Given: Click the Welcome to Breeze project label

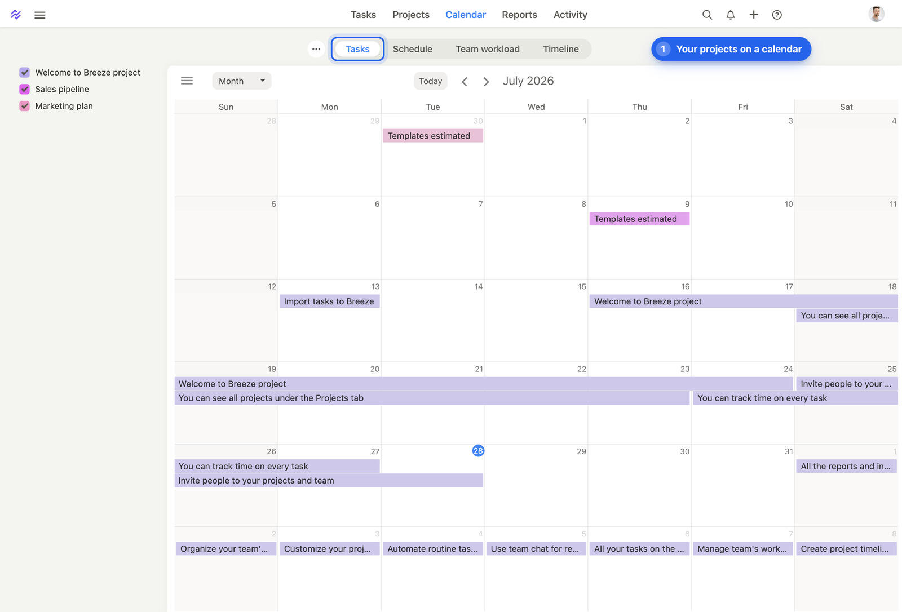Looking at the screenshot, I should coord(87,72).
